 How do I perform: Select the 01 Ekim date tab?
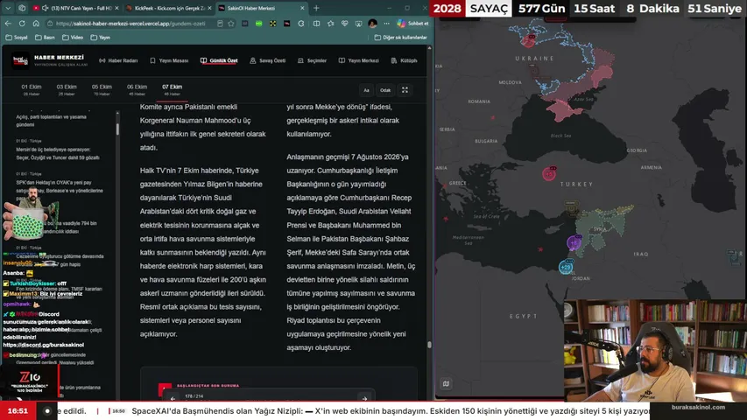point(32,90)
